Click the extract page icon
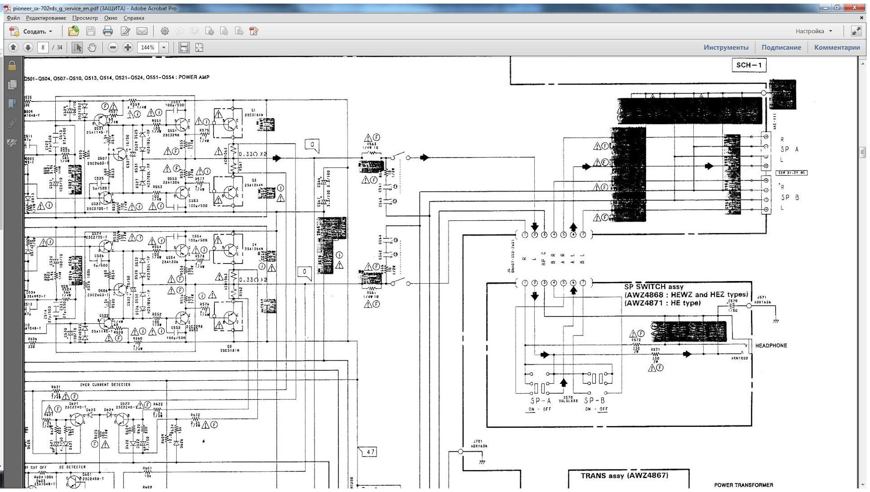The image size is (870, 492). pos(239,31)
